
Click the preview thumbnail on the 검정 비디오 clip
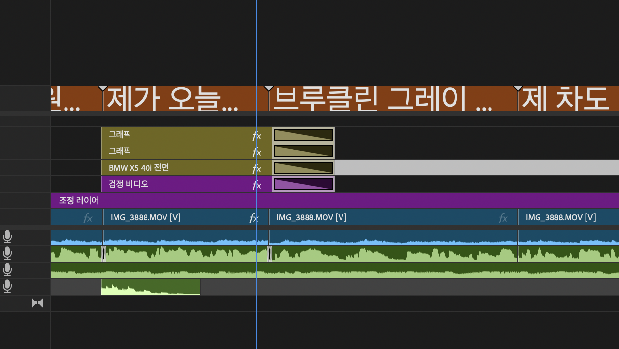click(x=303, y=184)
